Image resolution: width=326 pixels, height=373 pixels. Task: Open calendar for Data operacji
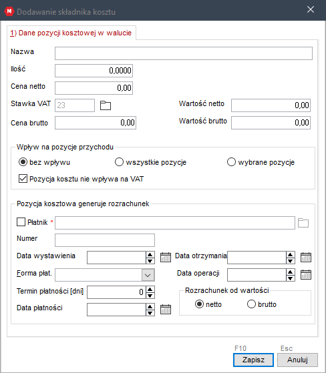click(306, 275)
